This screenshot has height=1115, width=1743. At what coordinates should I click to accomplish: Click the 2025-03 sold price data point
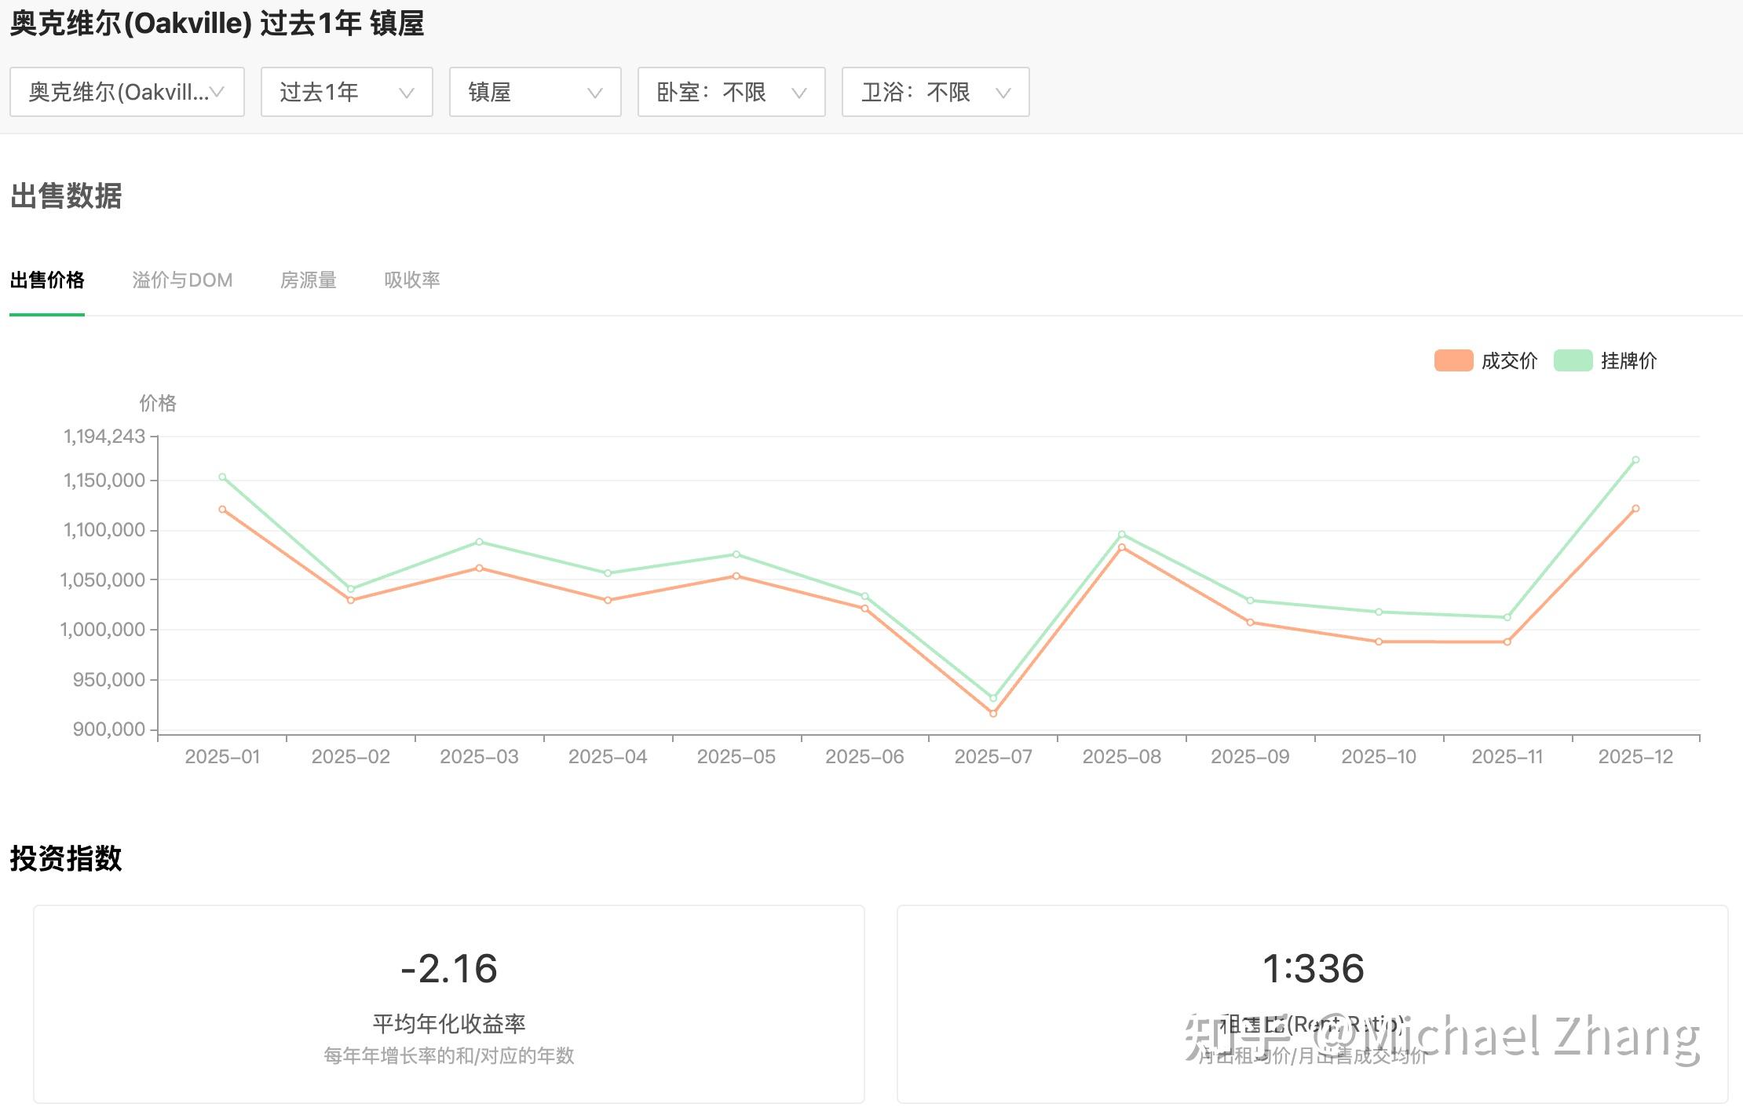pos(479,568)
